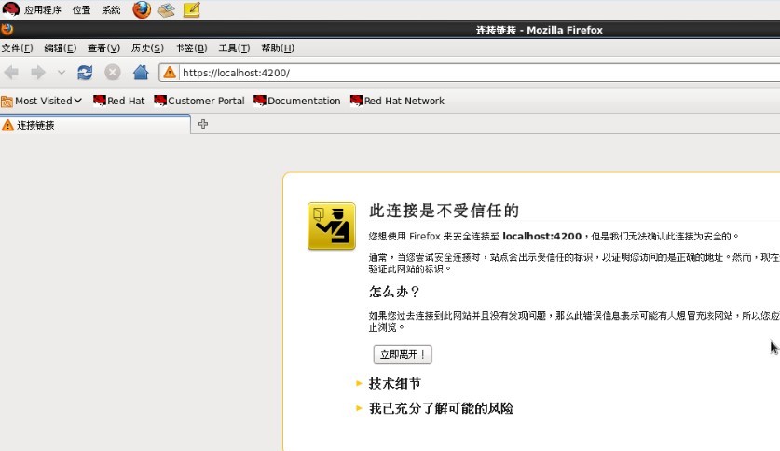This screenshot has height=451, width=780.
Task: Open the History menu (历史)
Action: [x=147, y=48]
